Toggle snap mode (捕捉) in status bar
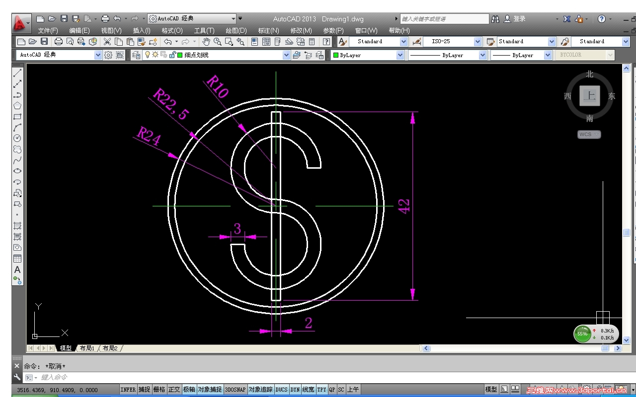This screenshot has height=397, width=636. 144,390
